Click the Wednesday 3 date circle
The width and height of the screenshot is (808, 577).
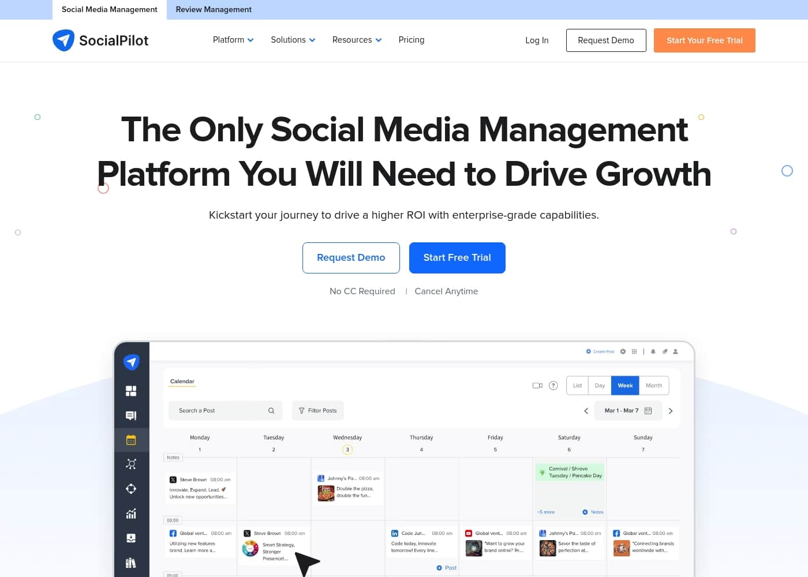[x=347, y=449]
